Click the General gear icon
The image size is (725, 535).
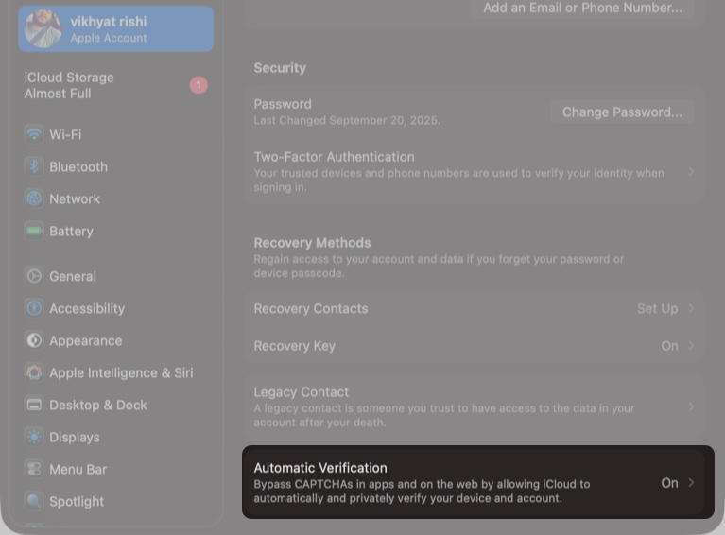[34, 276]
